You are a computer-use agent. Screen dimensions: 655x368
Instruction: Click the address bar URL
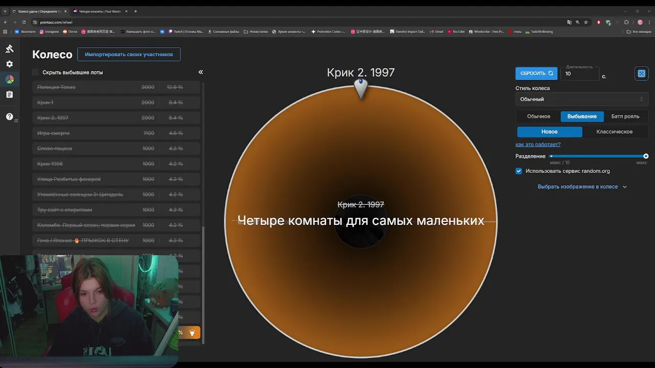click(x=56, y=22)
